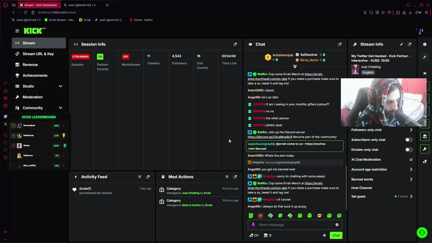Insert the red angry emote
The height and width of the screenshot is (243, 432).
(x=261, y=216)
